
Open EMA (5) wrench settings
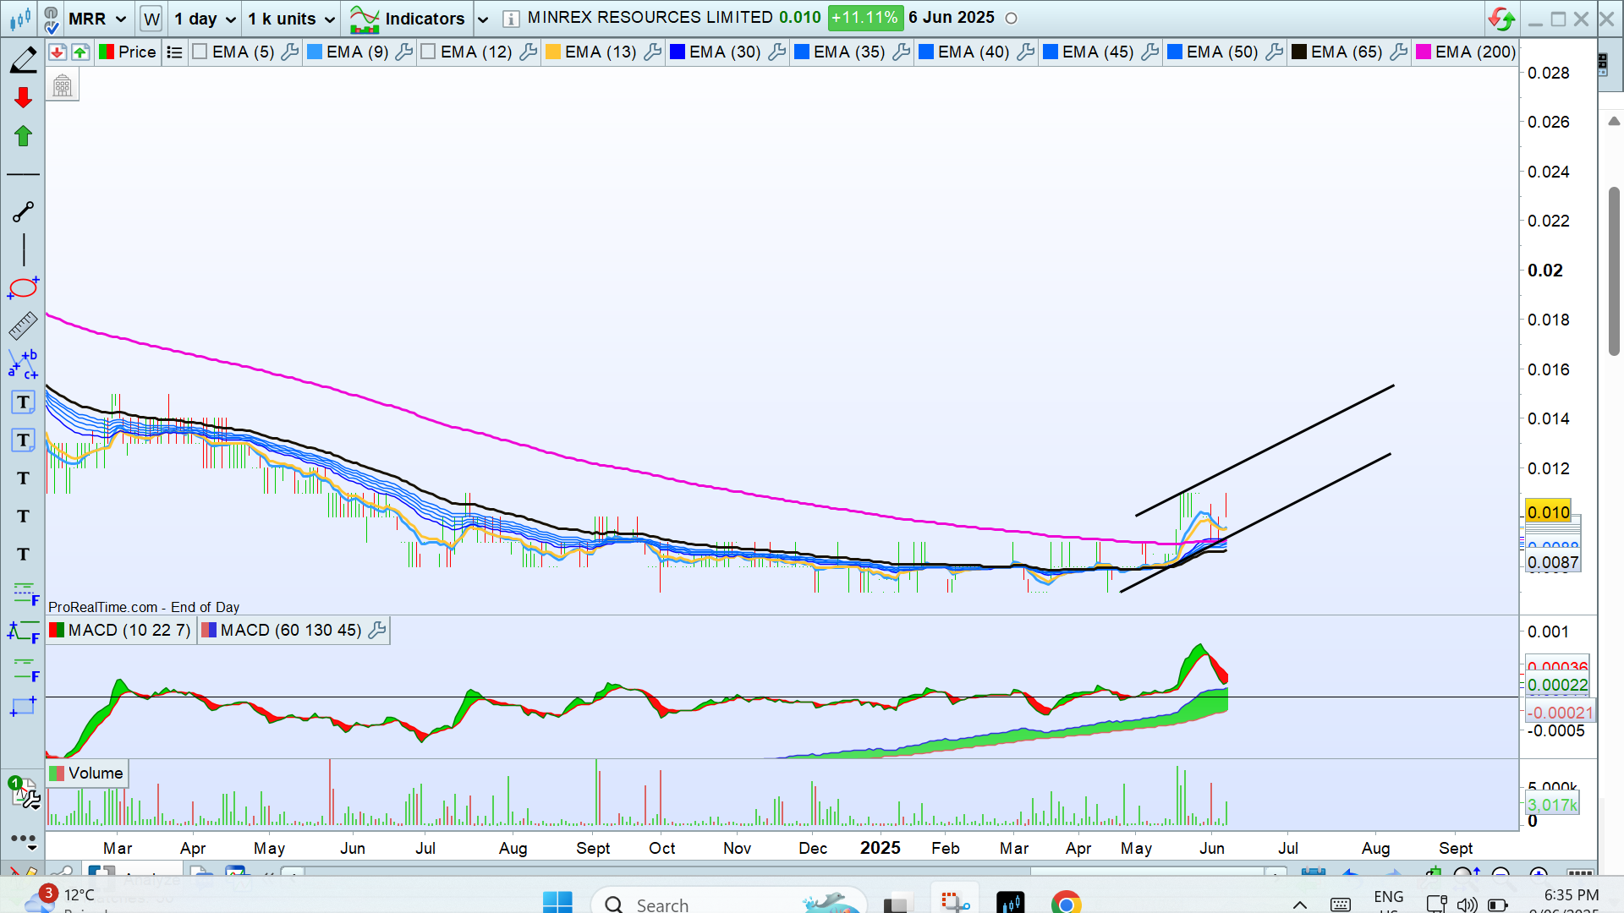290,52
